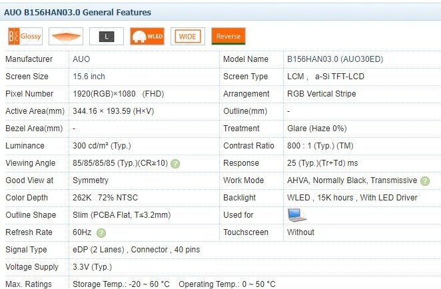Viewport: 441px width, 289px height.
Task: Click the WLED backlight icon
Action: pyautogui.click(x=147, y=36)
